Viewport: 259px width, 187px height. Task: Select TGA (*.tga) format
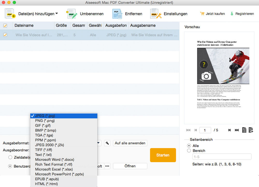pyautogui.click(x=64, y=135)
